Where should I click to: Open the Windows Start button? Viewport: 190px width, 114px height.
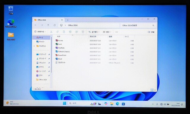click(64, 103)
